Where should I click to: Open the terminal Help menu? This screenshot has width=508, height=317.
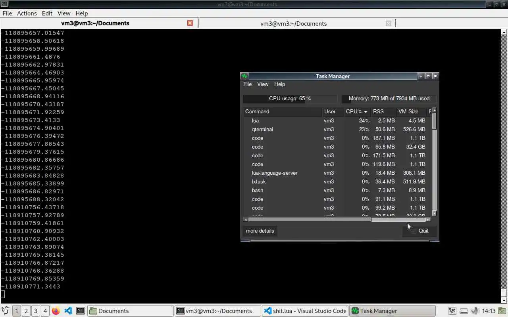[81, 13]
